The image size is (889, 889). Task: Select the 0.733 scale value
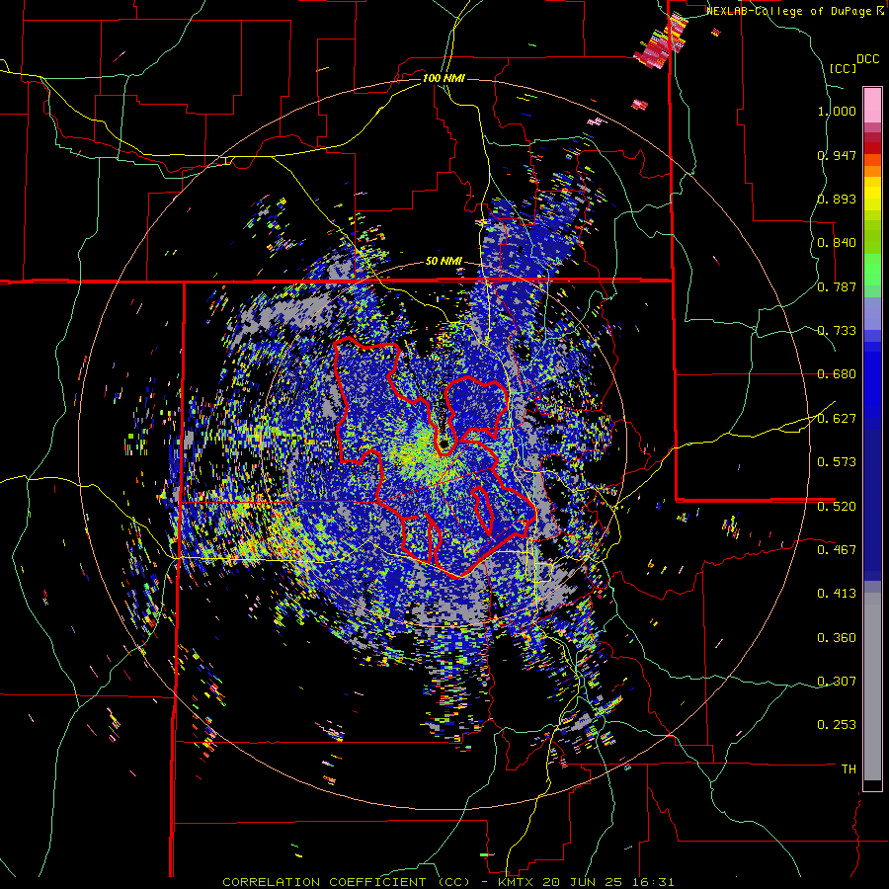837,331
